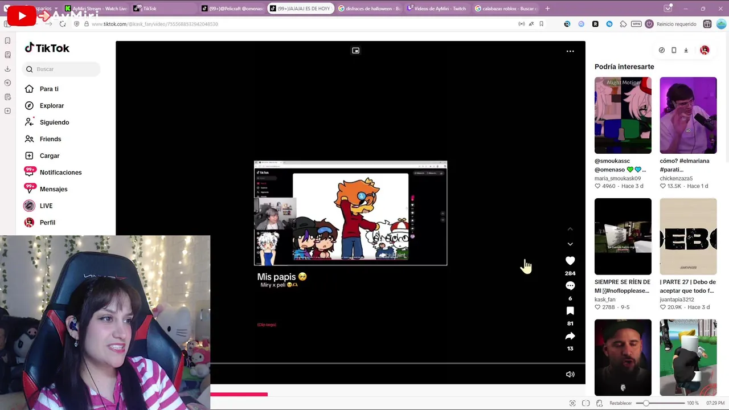Go to next video with down chevron
This screenshot has width=729, height=410.
(x=570, y=244)
